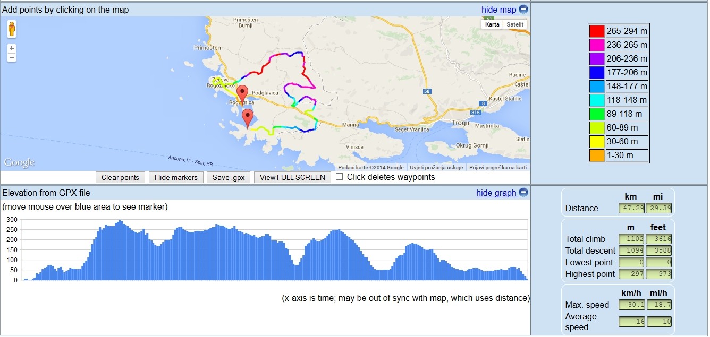Image resolution: width=710 pixels, height=337 pixels.
Task: Click the Hide markers button
Action: (x=176, y=177)
